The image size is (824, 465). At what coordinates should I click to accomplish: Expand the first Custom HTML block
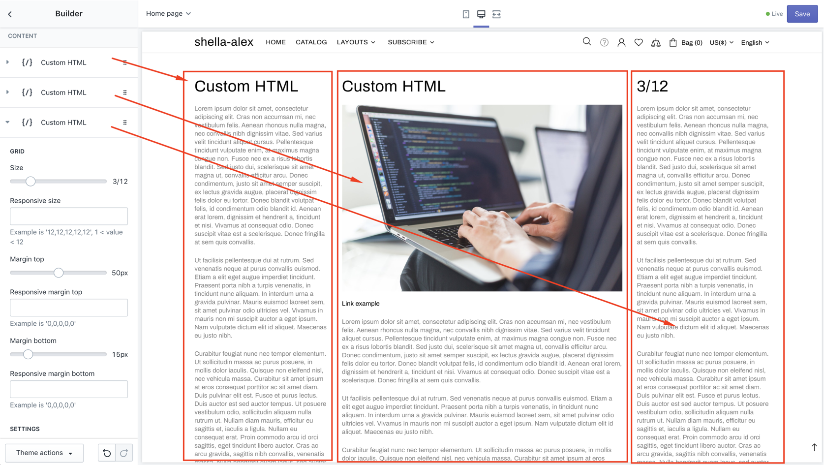point(8,62)
